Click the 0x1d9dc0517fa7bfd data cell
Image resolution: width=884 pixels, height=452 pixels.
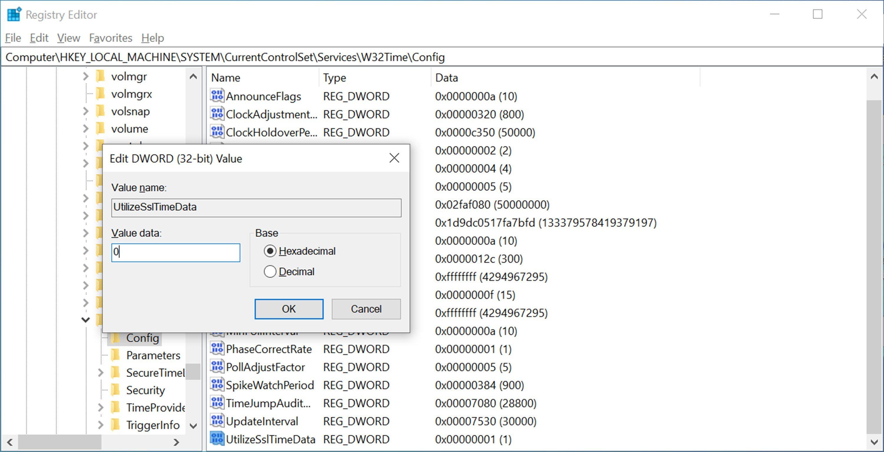tap(546, 223)
